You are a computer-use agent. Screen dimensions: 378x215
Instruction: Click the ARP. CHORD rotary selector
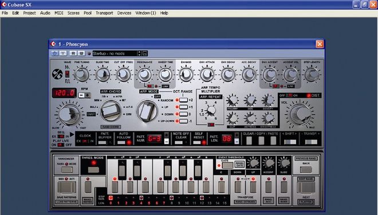[x=111, y=111]
